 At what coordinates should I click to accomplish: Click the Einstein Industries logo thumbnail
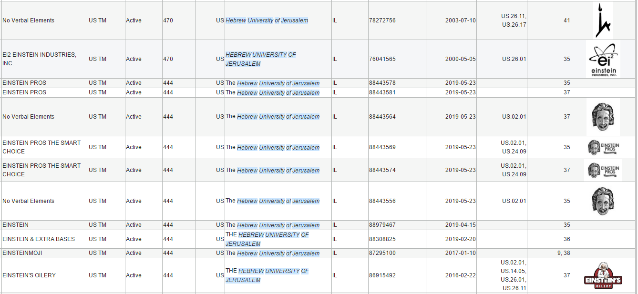[603, 59]
